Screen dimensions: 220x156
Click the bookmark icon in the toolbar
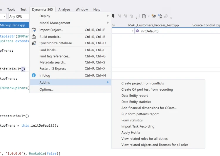point(113,16)
